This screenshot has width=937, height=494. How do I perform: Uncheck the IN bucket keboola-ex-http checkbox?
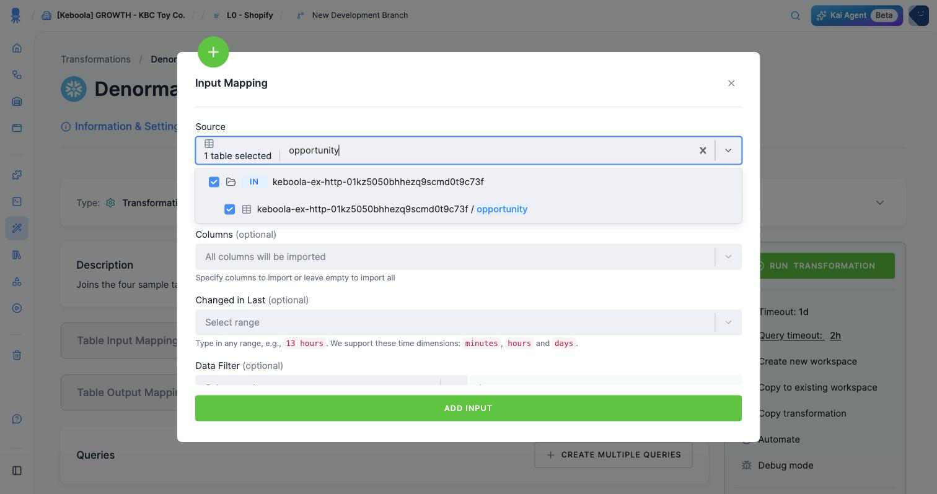214,182
